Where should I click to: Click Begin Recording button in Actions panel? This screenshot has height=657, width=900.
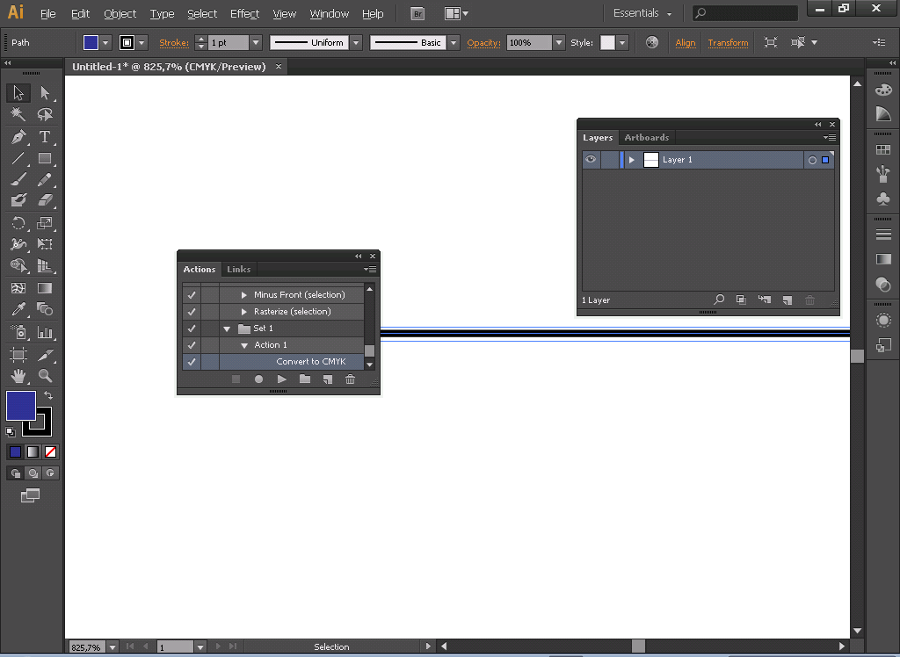(259, 379)
